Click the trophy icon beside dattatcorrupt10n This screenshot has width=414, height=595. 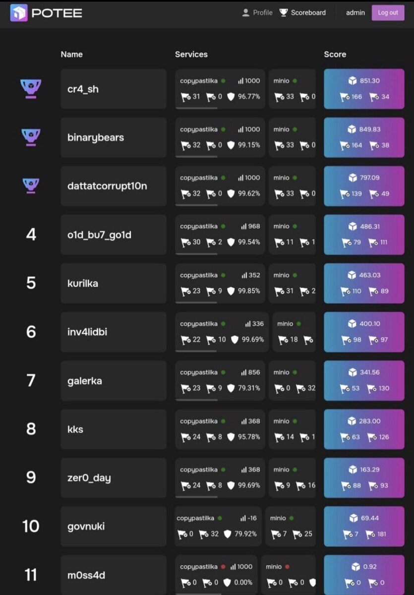click(x=31, y=185)
